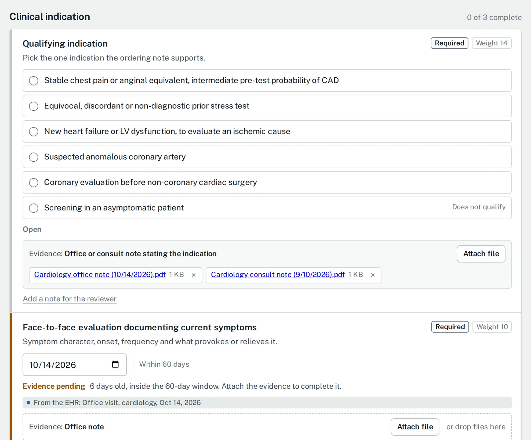
Task: Click the or drop files here text
Action: point(476,427)
